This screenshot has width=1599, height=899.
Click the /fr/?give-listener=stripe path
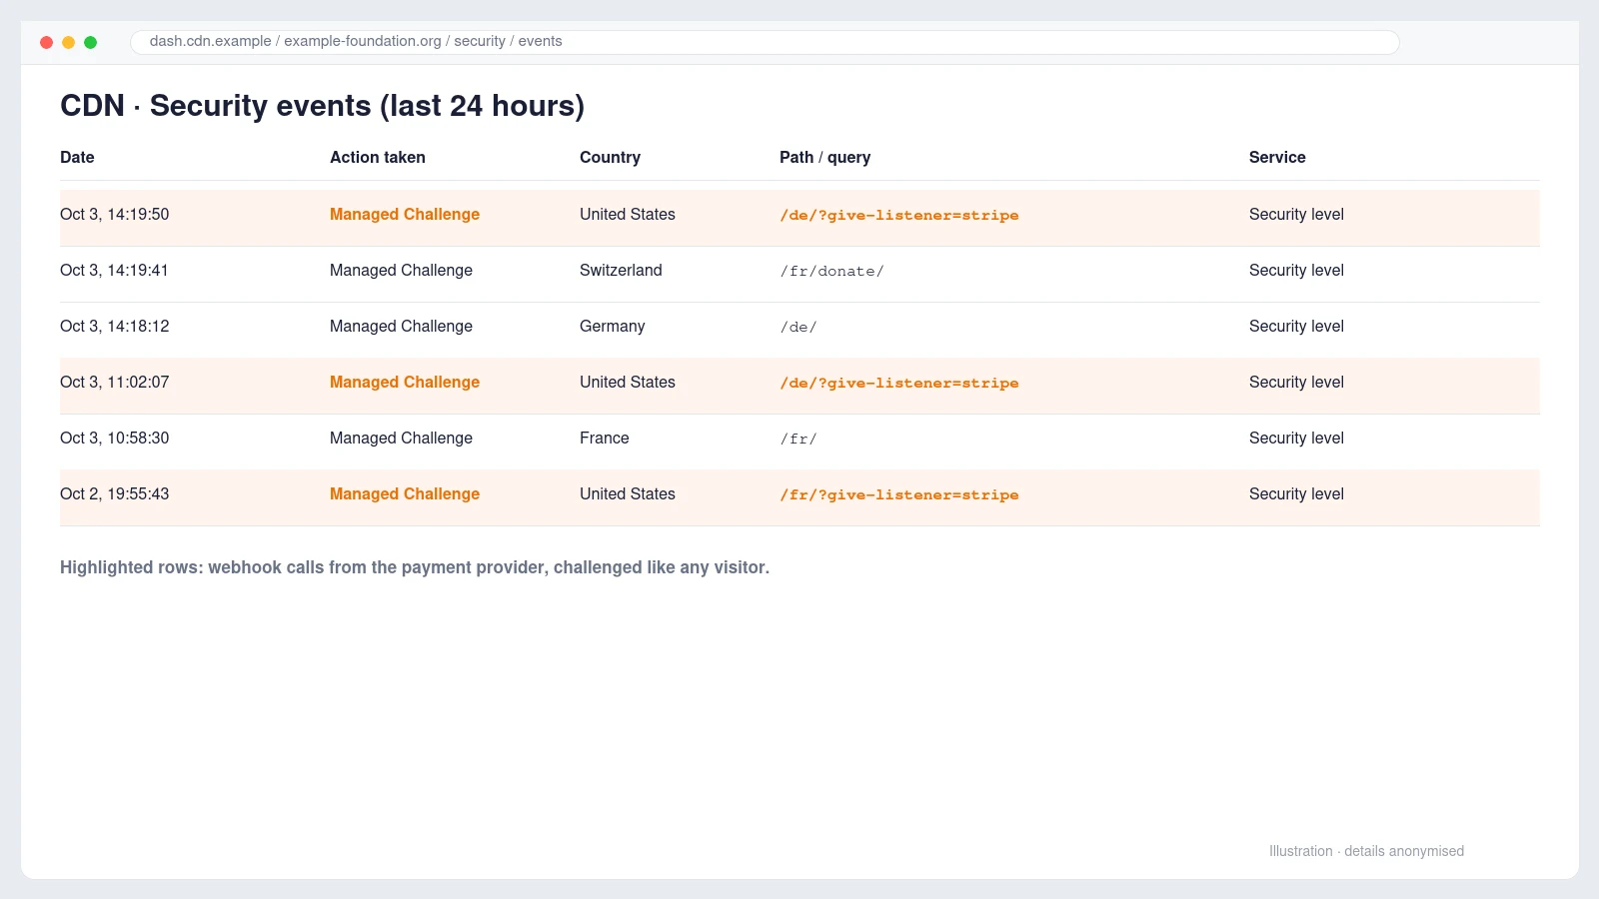pyautogui.click(x=899, y=494)
